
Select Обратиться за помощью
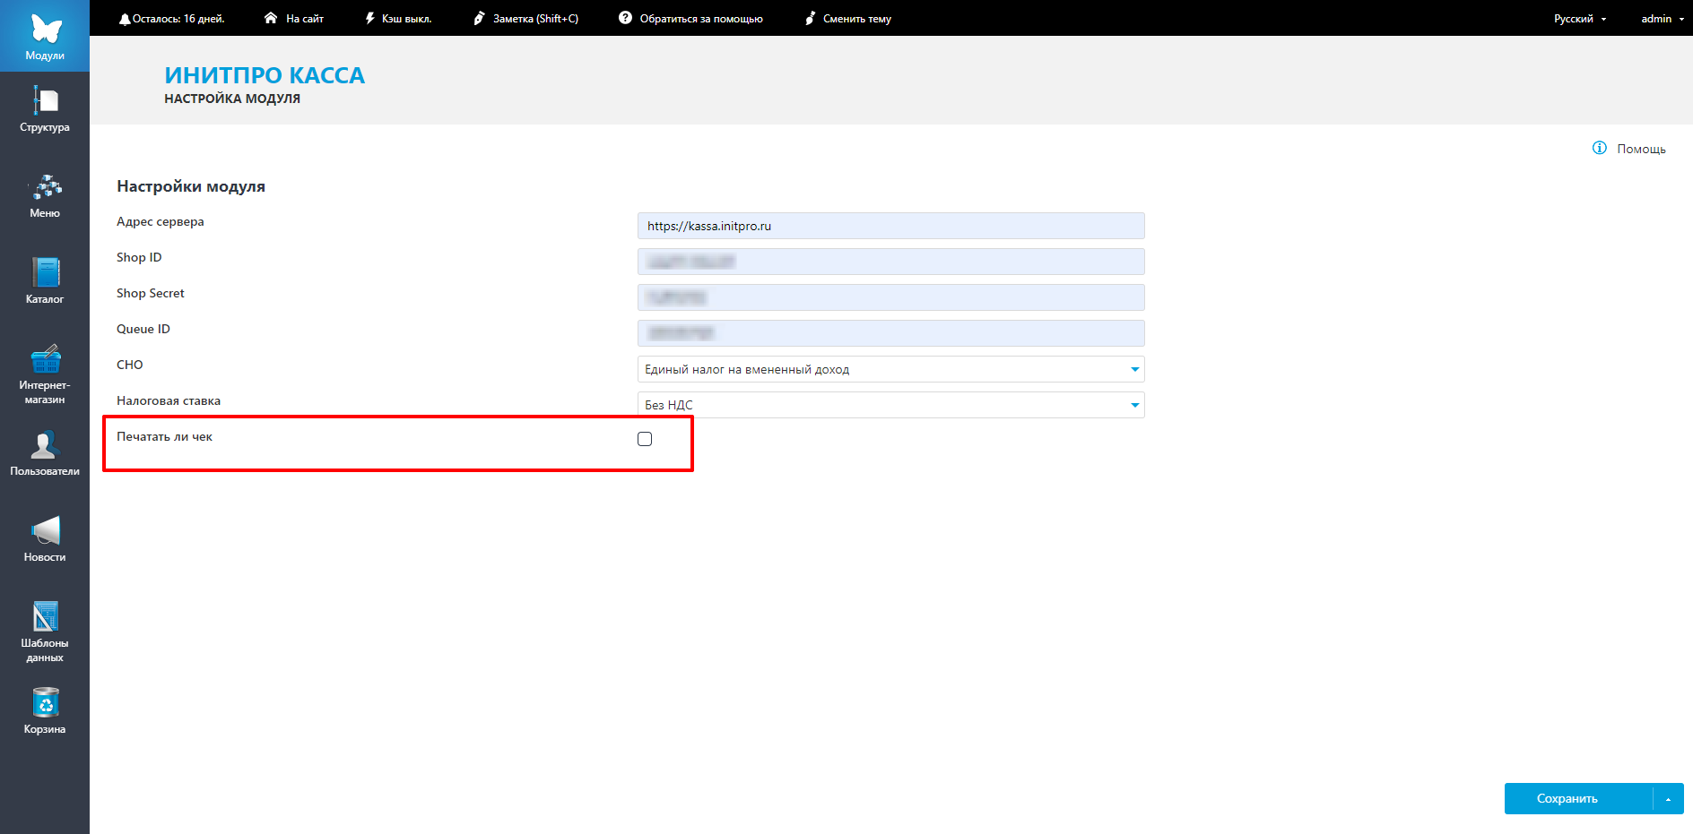701,19
